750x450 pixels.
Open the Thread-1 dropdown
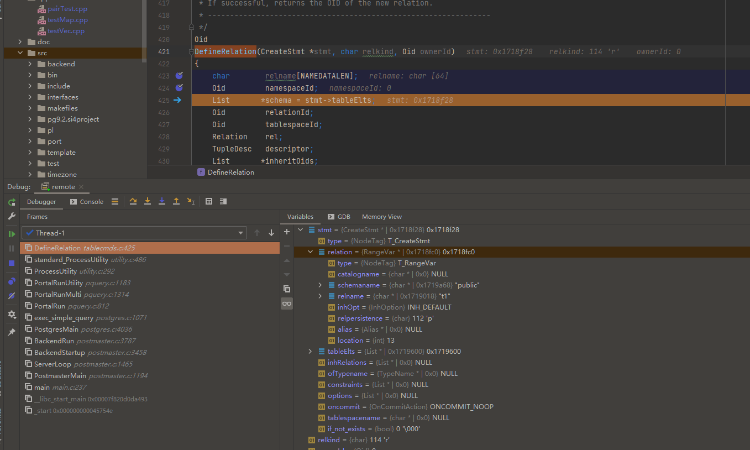click(x=133, y=233)
